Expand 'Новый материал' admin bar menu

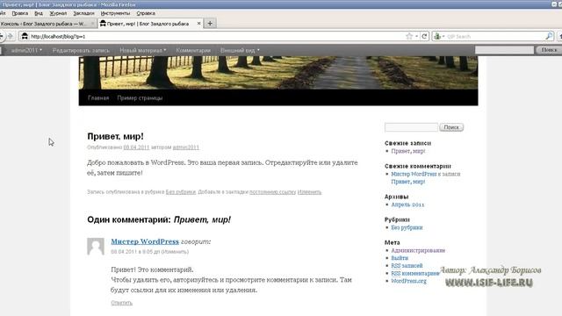point(143,50)
